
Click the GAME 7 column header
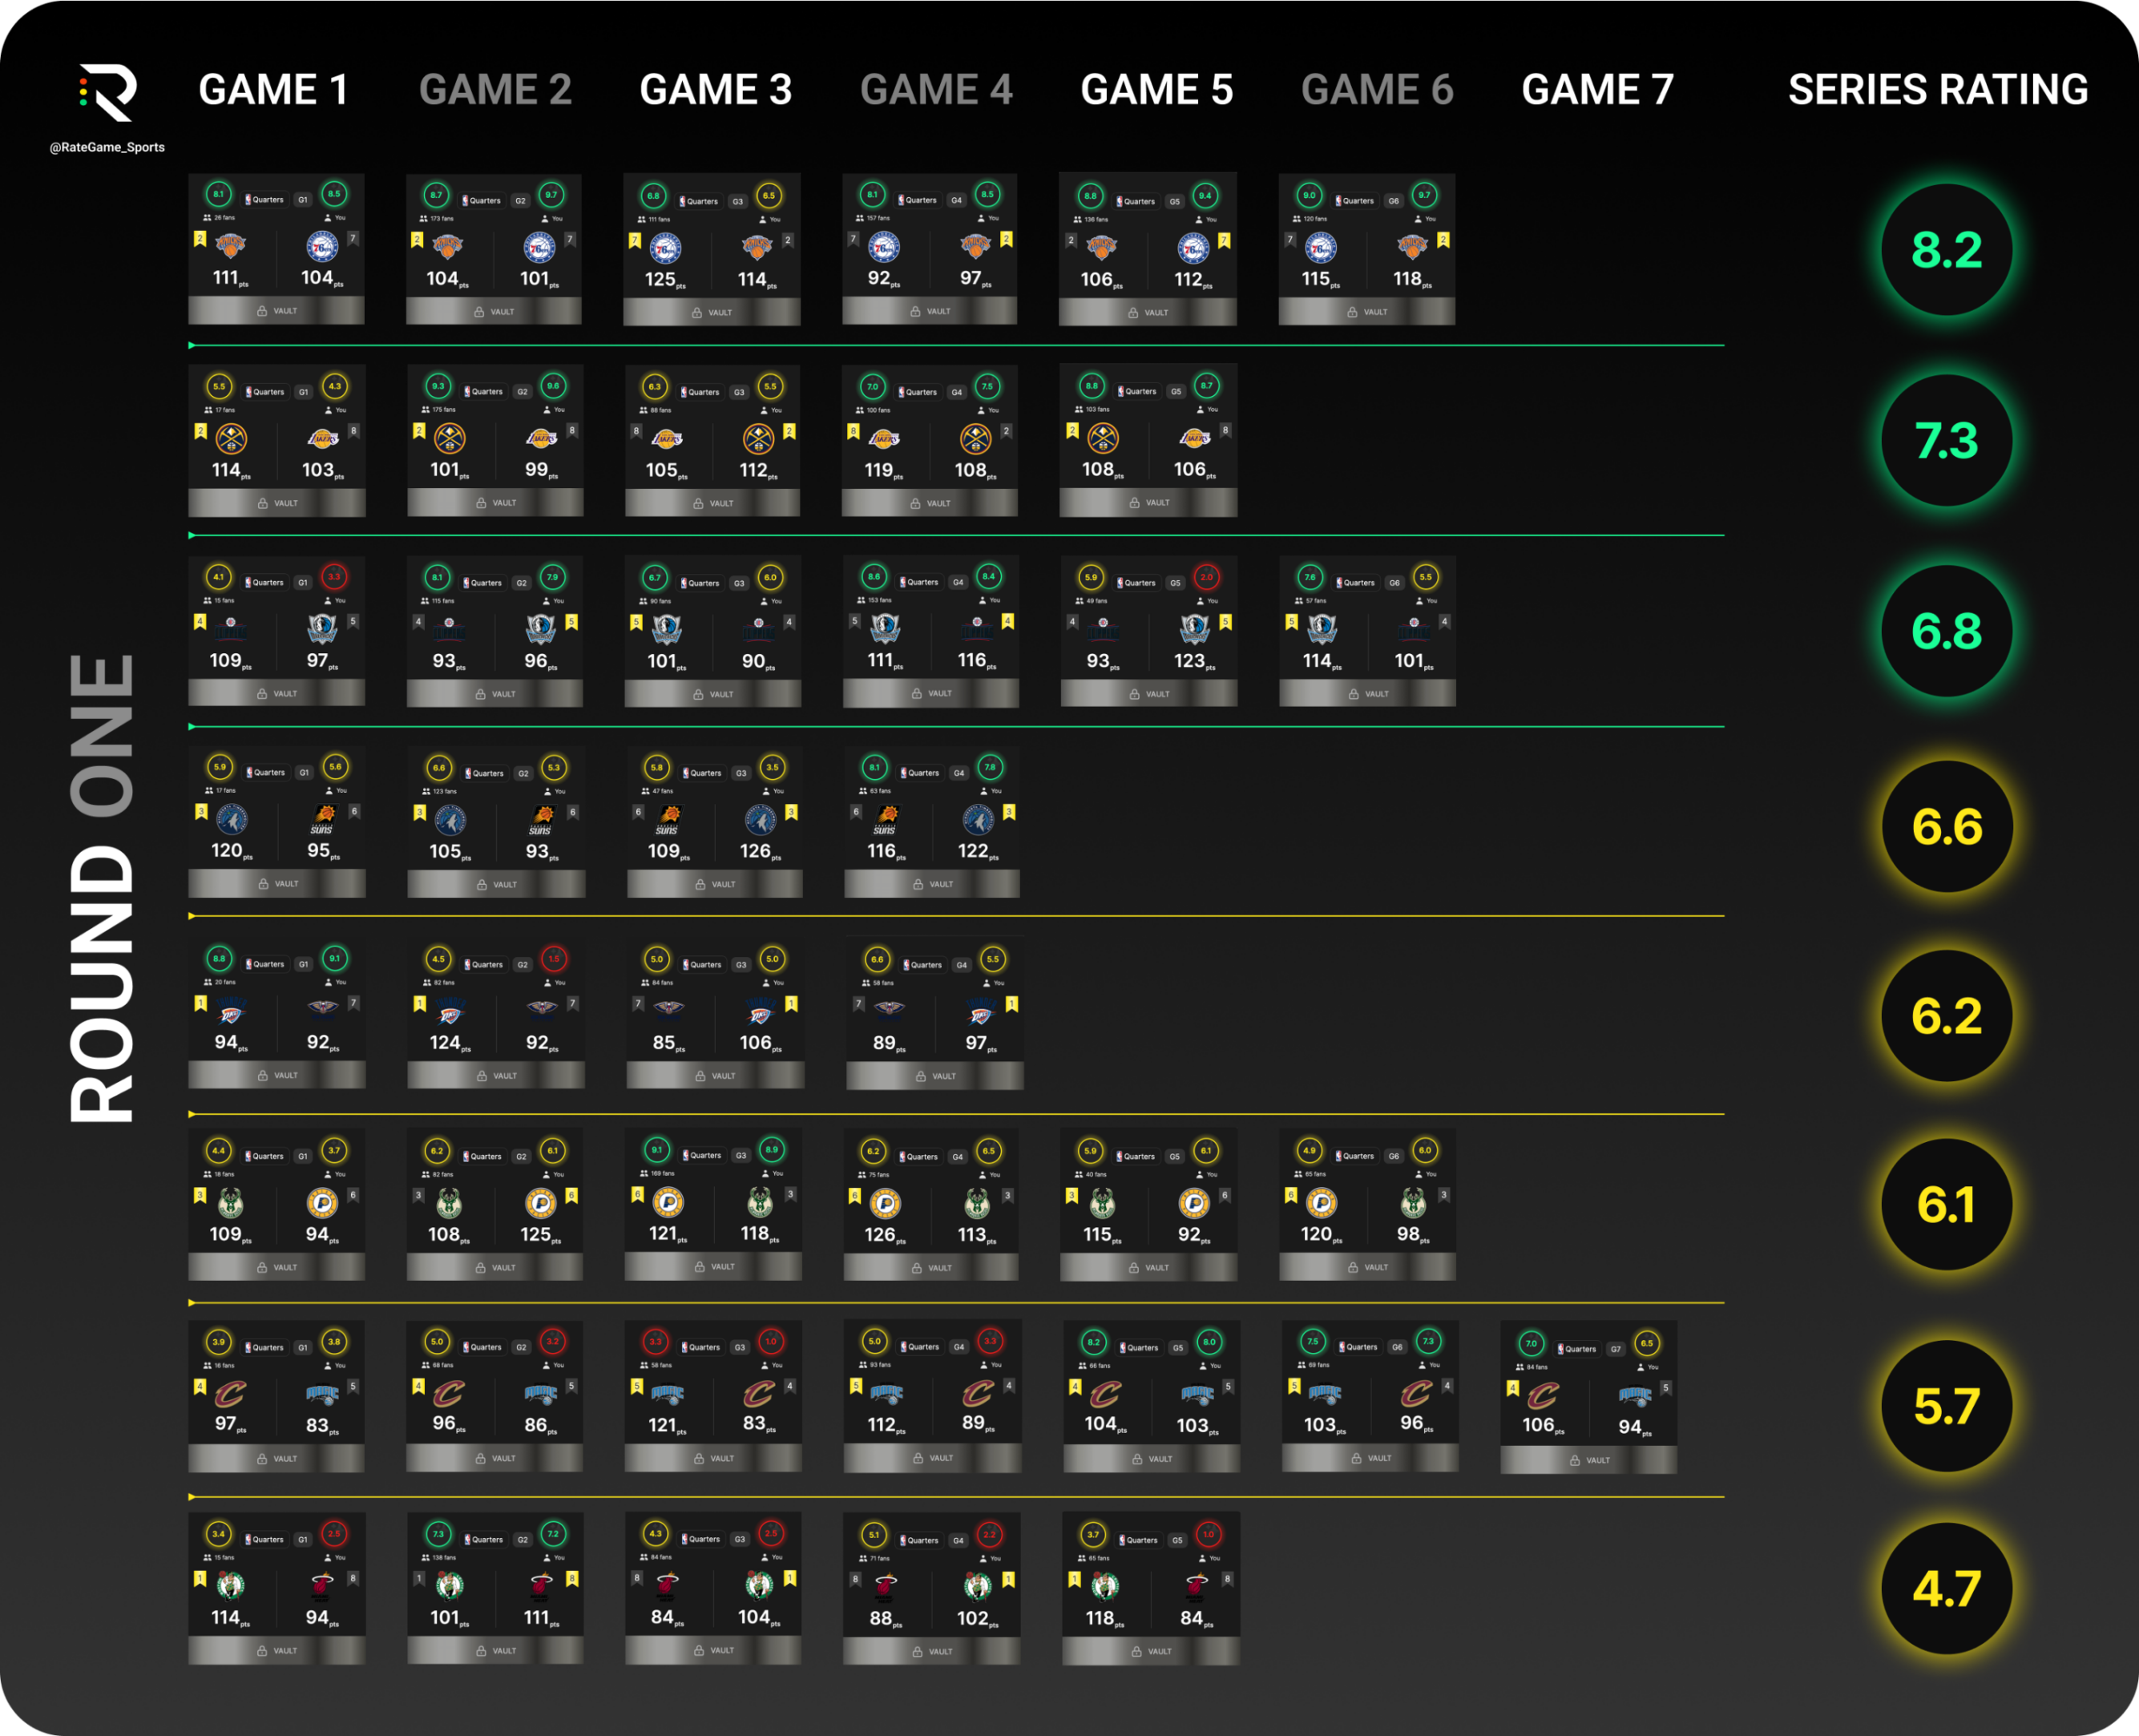(1597, 90)
